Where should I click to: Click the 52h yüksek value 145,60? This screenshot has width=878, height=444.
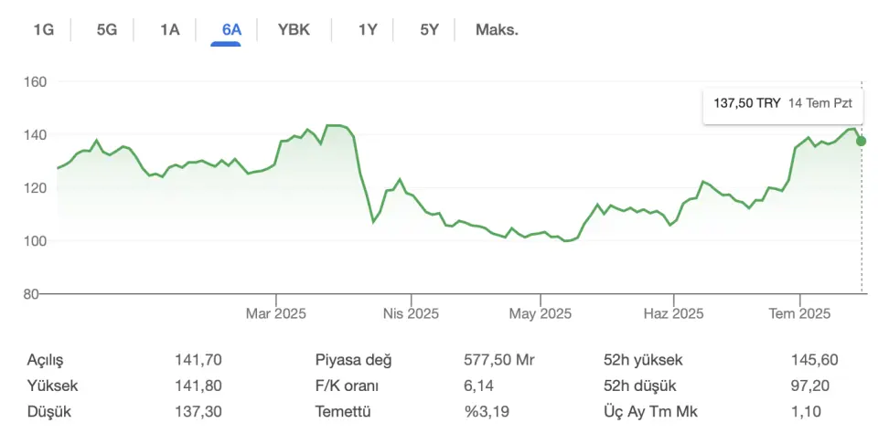click(x=814, y=360)
